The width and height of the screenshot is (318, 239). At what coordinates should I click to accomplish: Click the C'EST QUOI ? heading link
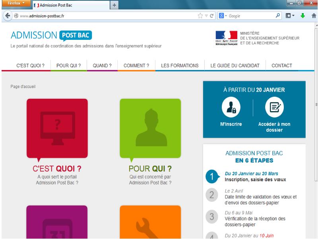[57, 168]
